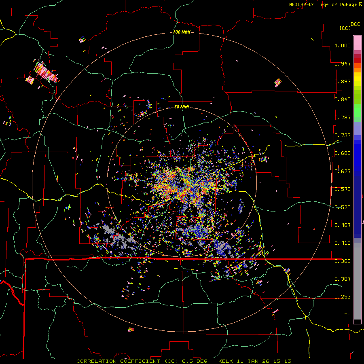The height and width of the screenshot is (364, 364).
Task: Select the 0.733 legend value
Action: tap(343, 135)
